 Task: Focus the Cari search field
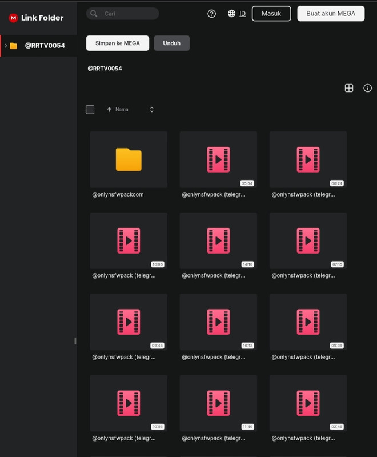[123, 14]
